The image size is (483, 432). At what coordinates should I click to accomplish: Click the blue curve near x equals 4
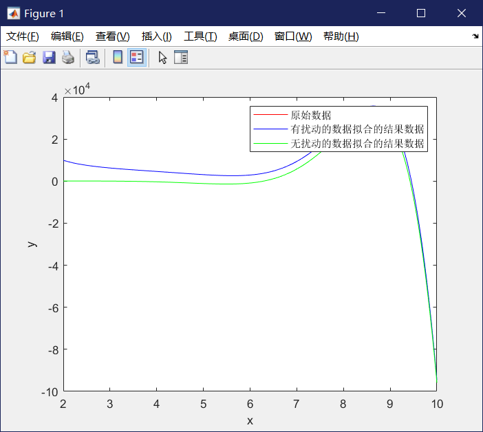click(156, 171)
